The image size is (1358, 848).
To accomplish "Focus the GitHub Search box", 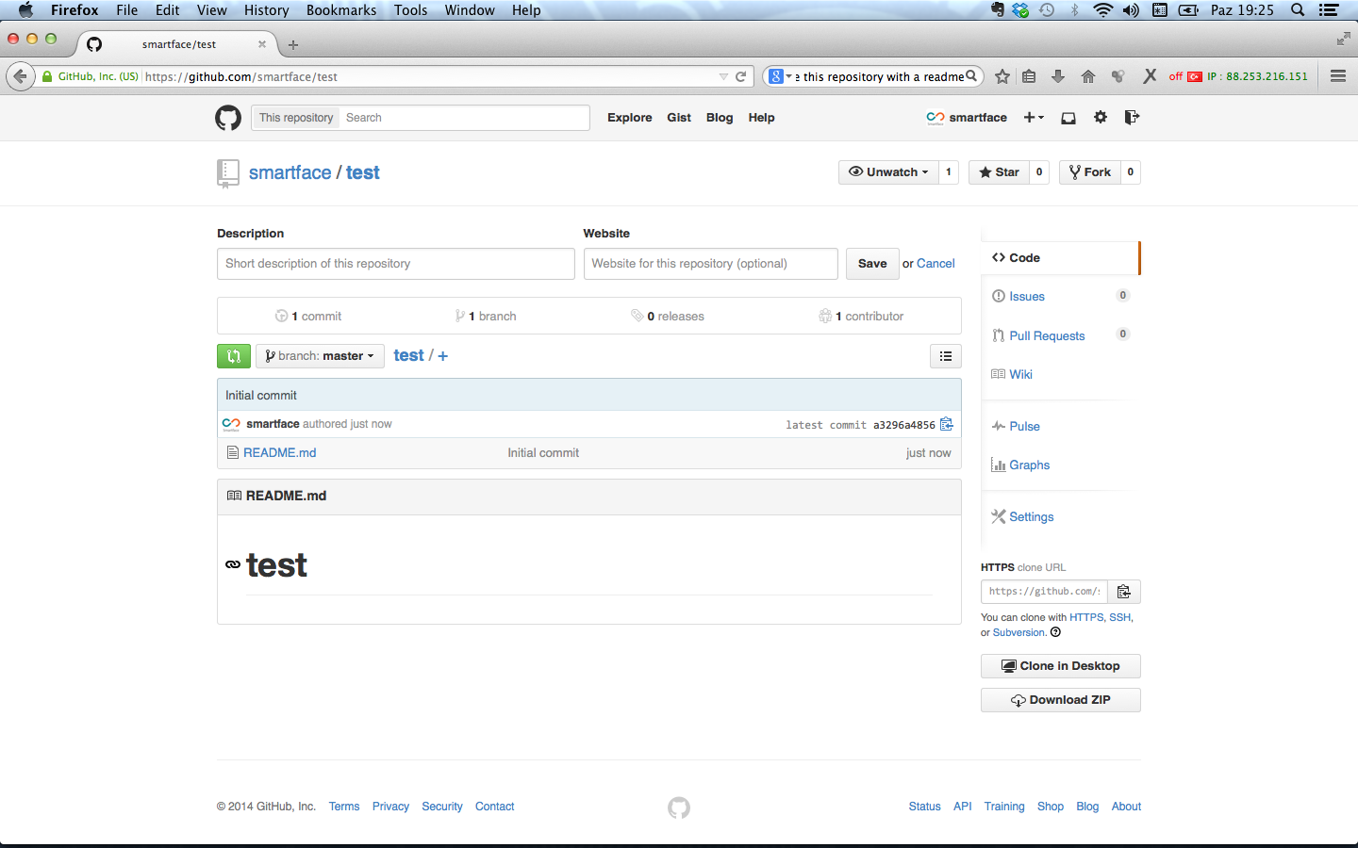I will 464,118.
